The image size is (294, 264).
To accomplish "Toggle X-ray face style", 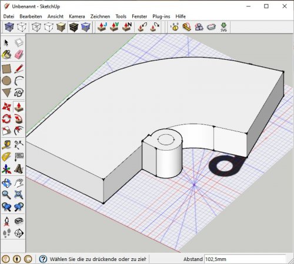I will (x=9, y=27).
